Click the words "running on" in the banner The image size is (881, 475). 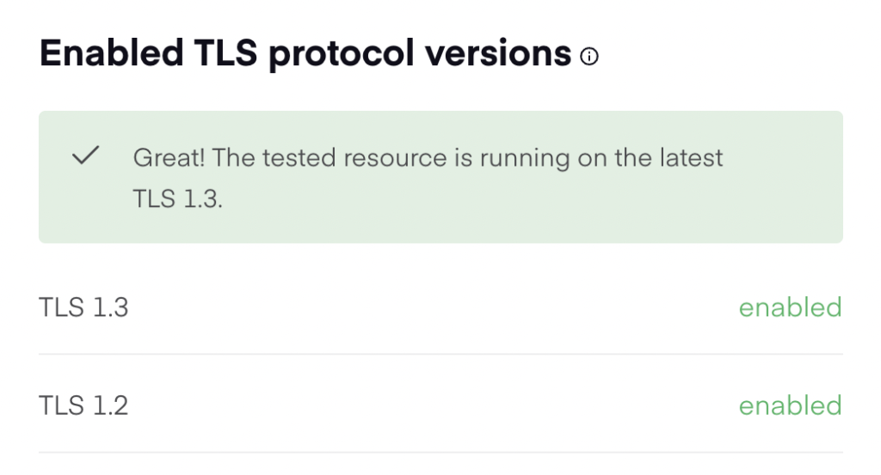(x=543, y=159)
